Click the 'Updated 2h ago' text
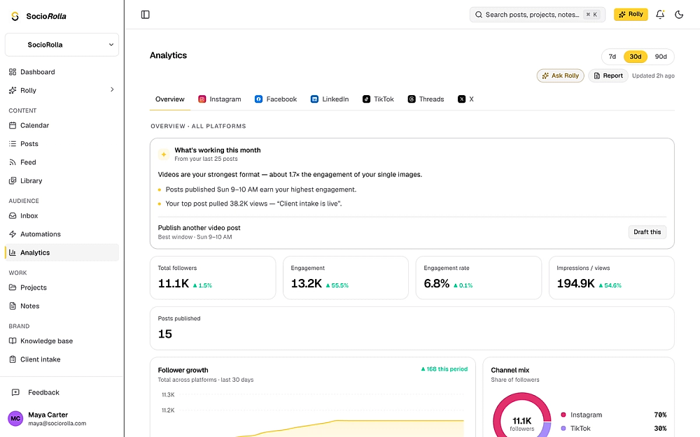700x437 pixels. click(653, 76)
